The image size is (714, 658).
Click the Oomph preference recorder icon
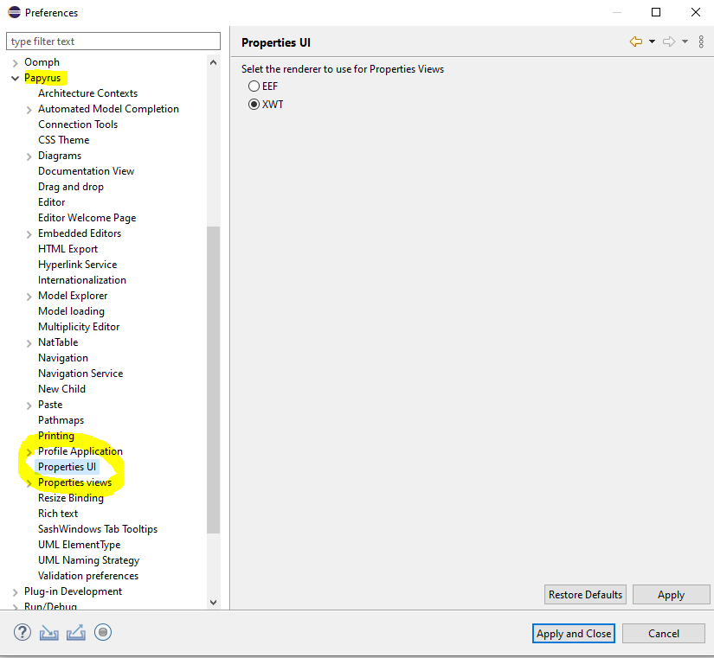pos(103,632)
